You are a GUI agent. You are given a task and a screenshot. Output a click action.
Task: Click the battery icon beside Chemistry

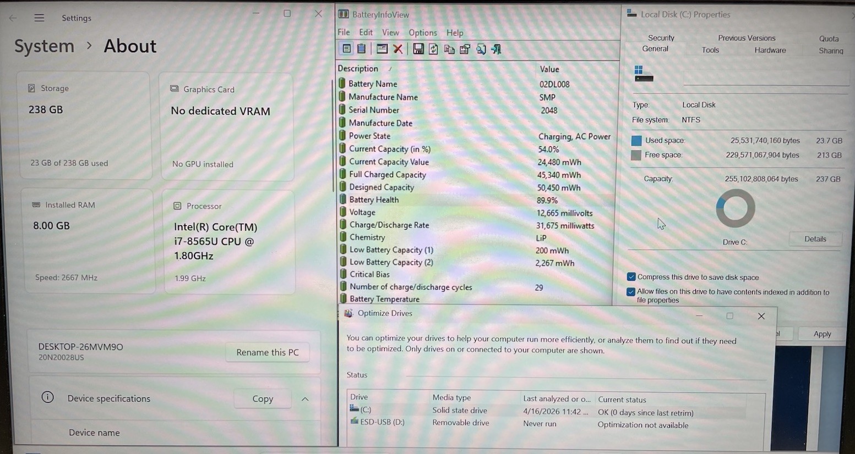[x=342, y=236]
